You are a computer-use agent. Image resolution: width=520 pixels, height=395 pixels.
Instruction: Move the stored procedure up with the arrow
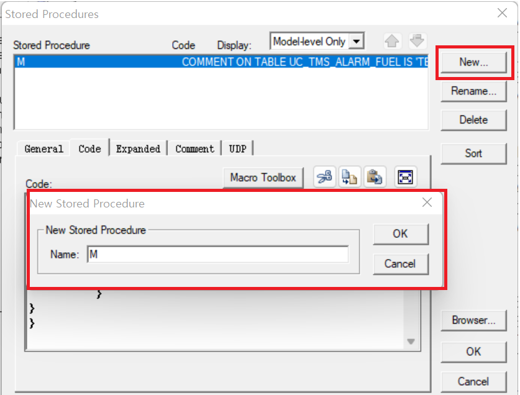[392, 41]
